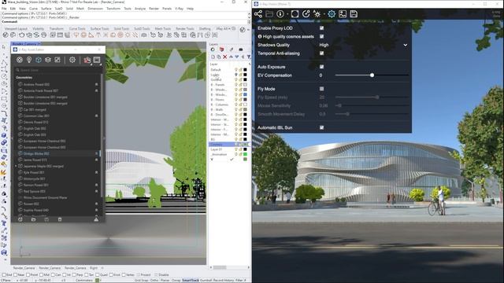The width and height of the screenshot is (504, 283).
Task: Click Default layer black color swatch
Action: coord(245,70)
